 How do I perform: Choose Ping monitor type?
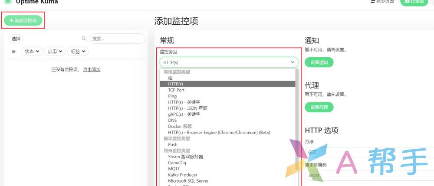click(227, 96)
